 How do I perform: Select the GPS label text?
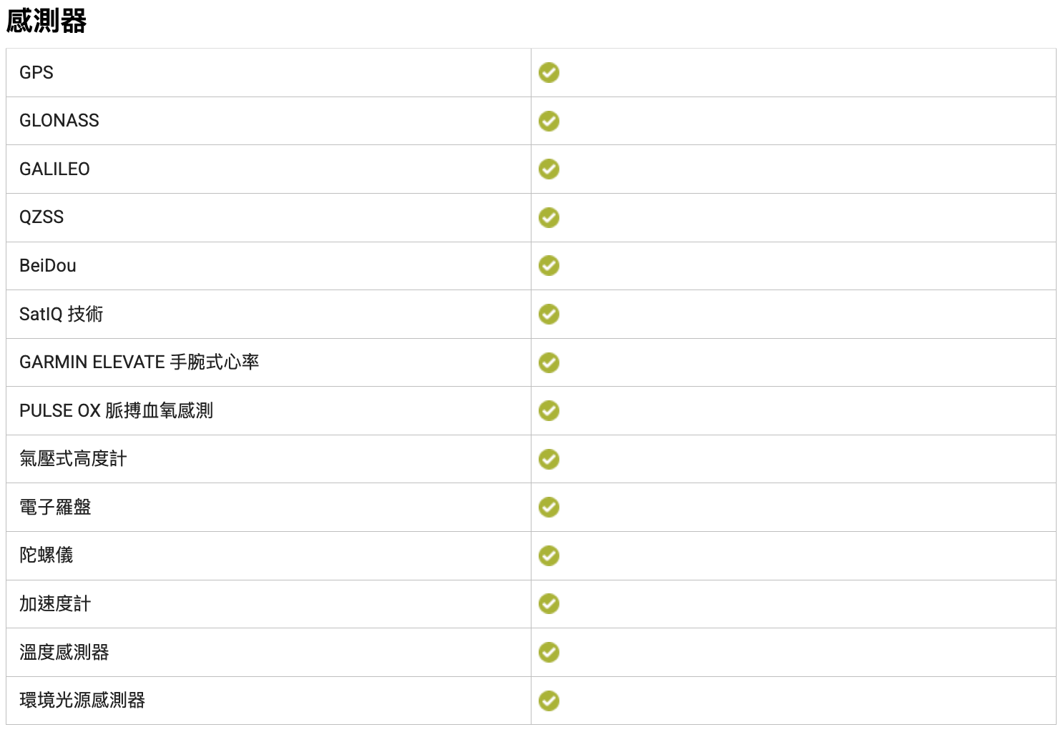click(36, 73)
